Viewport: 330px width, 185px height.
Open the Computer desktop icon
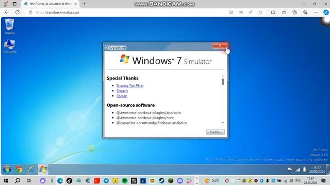point(10,46)
